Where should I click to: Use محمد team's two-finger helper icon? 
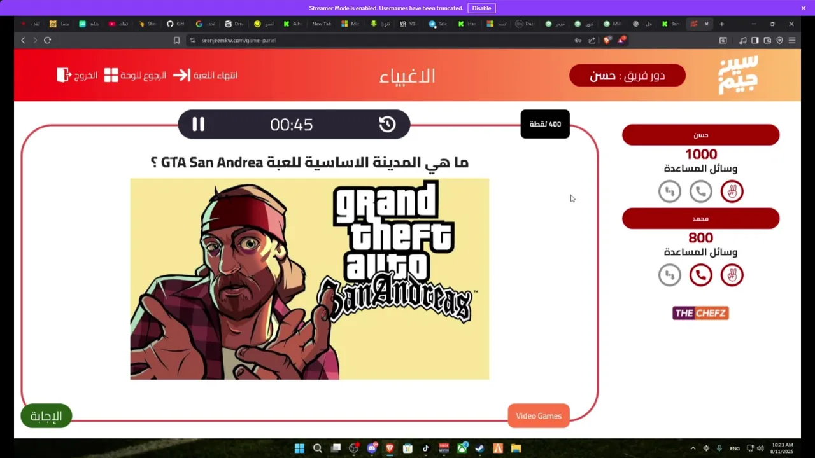point(732,275)
